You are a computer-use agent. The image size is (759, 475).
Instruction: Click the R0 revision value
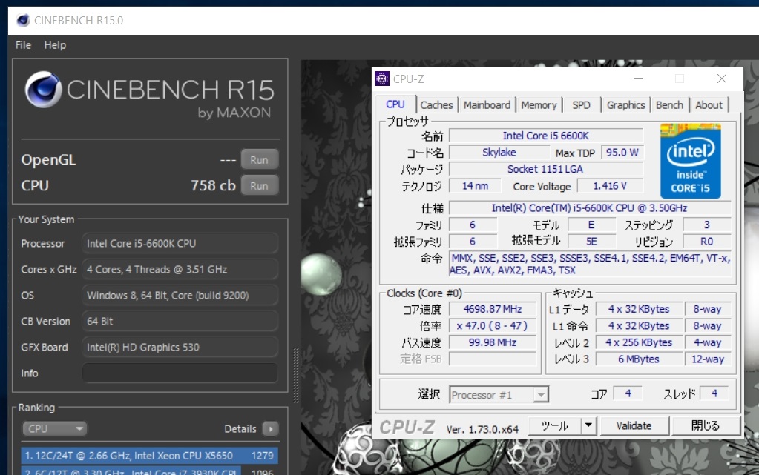(707, 242)
